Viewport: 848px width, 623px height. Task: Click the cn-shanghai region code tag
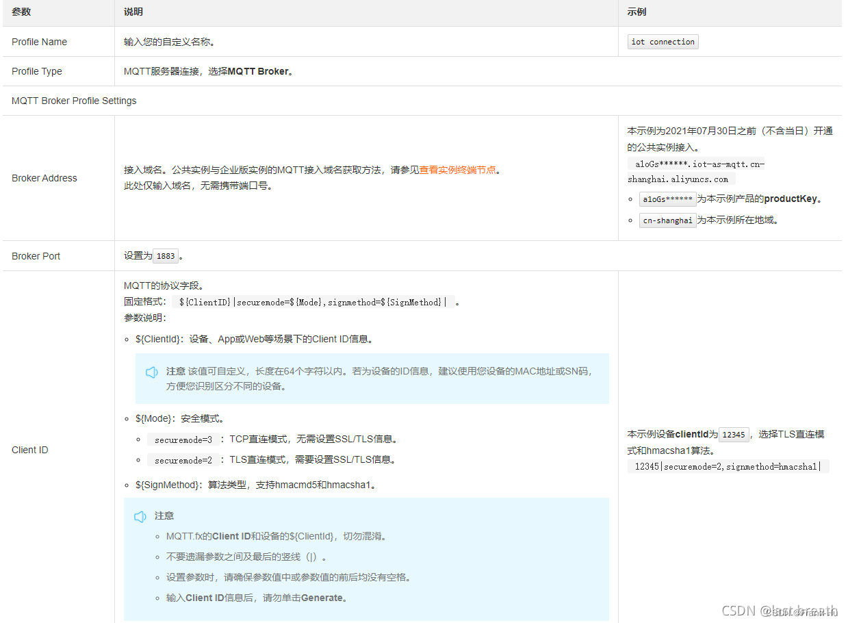click(667, 220)
